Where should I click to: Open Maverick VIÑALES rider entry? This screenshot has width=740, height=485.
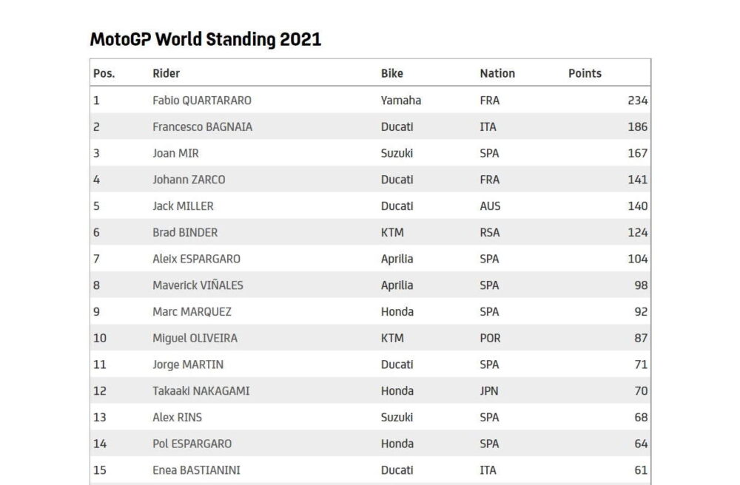[198, 285]
